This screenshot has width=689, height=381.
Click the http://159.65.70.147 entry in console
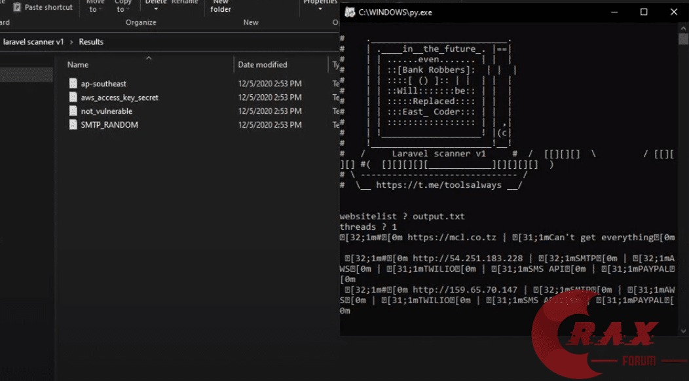465,290
